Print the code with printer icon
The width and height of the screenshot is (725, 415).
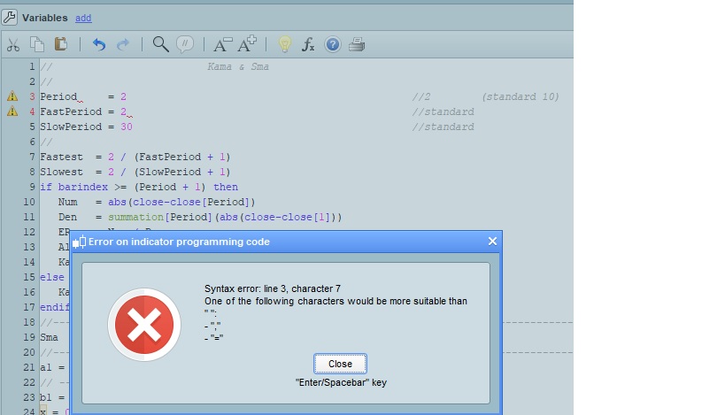pos(357,44)
